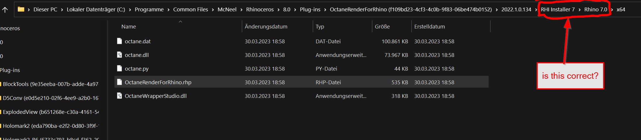Navigate to Common Files breadcrumb
The width and height of the screenshot is (641, 140).
(191, 10)
